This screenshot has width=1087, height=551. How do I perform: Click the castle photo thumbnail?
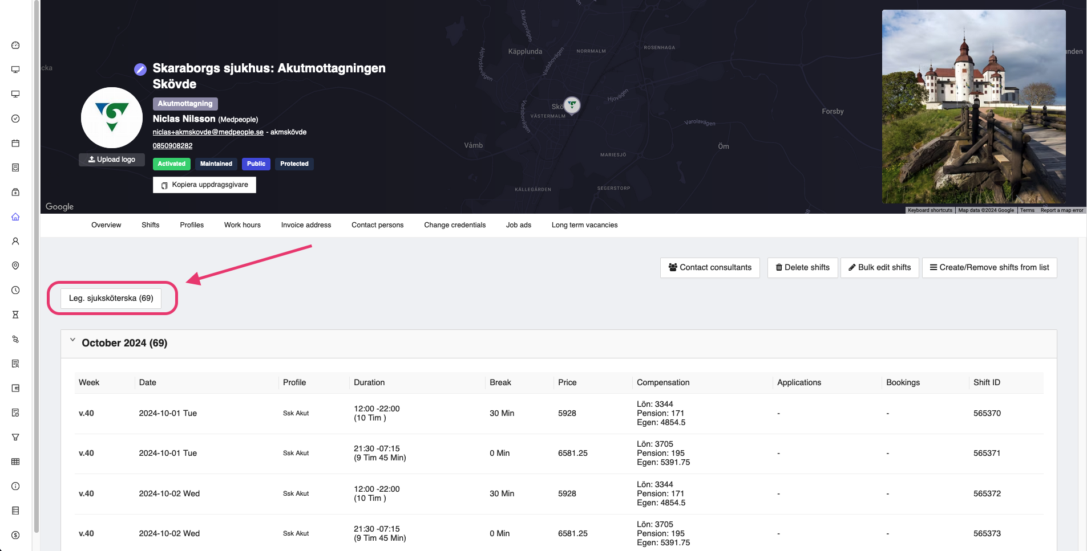[x=973, y=107]
